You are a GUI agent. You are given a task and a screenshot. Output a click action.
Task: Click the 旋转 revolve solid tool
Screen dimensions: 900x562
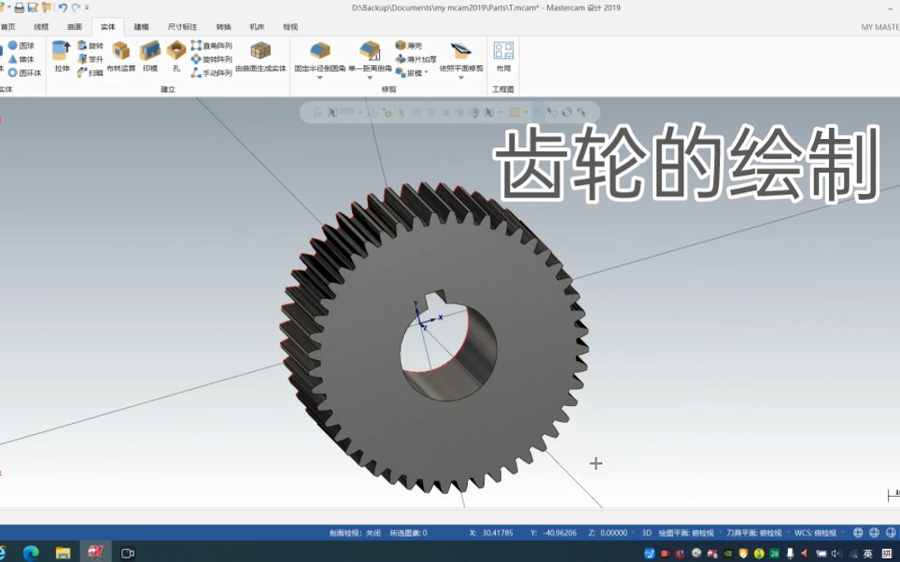point(91,46)
